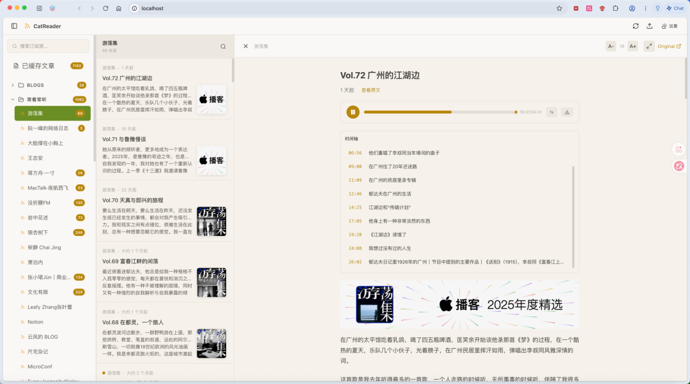
Task: Toggle the CatReader sidebar panel icon
Action: pyautogui.click(x=14, y=26)
